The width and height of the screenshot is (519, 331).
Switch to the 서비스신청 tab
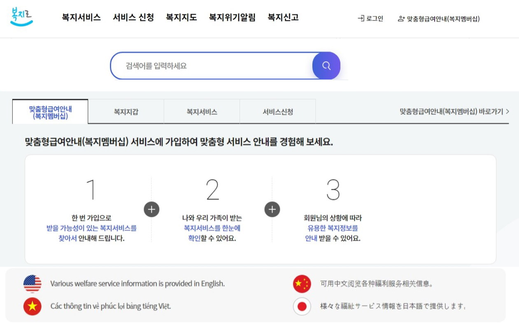coord(277,112)
